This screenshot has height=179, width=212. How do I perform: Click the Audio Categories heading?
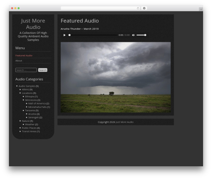pyautogui.click(x=29, y=79)
